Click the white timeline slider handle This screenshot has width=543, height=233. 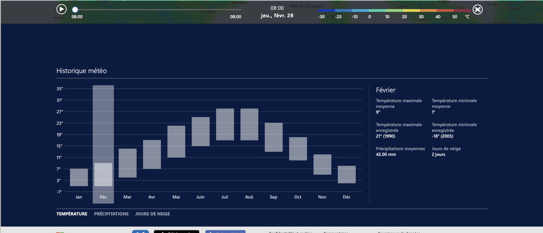coord(75,10)
